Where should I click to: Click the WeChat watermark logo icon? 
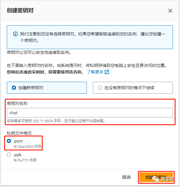pyautogui.click(x=156, y=179)
